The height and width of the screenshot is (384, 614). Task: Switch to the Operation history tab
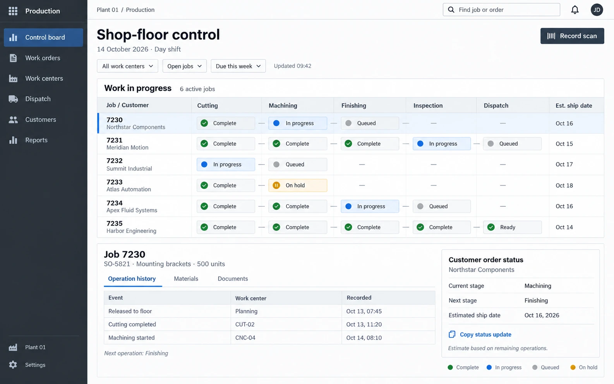[x=132, y=279]
